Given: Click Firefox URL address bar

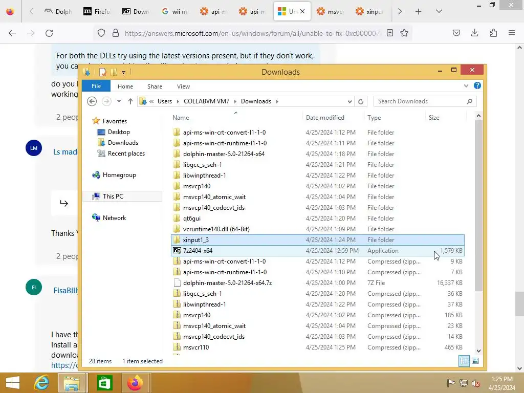Looking at the screenshot, I should pyautogui.click(x=252, y=33).
